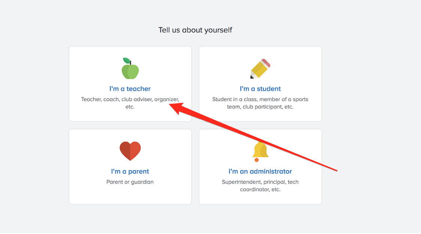
Task: Click the "Tell us about yourself" heading
Action: point(195,30)
